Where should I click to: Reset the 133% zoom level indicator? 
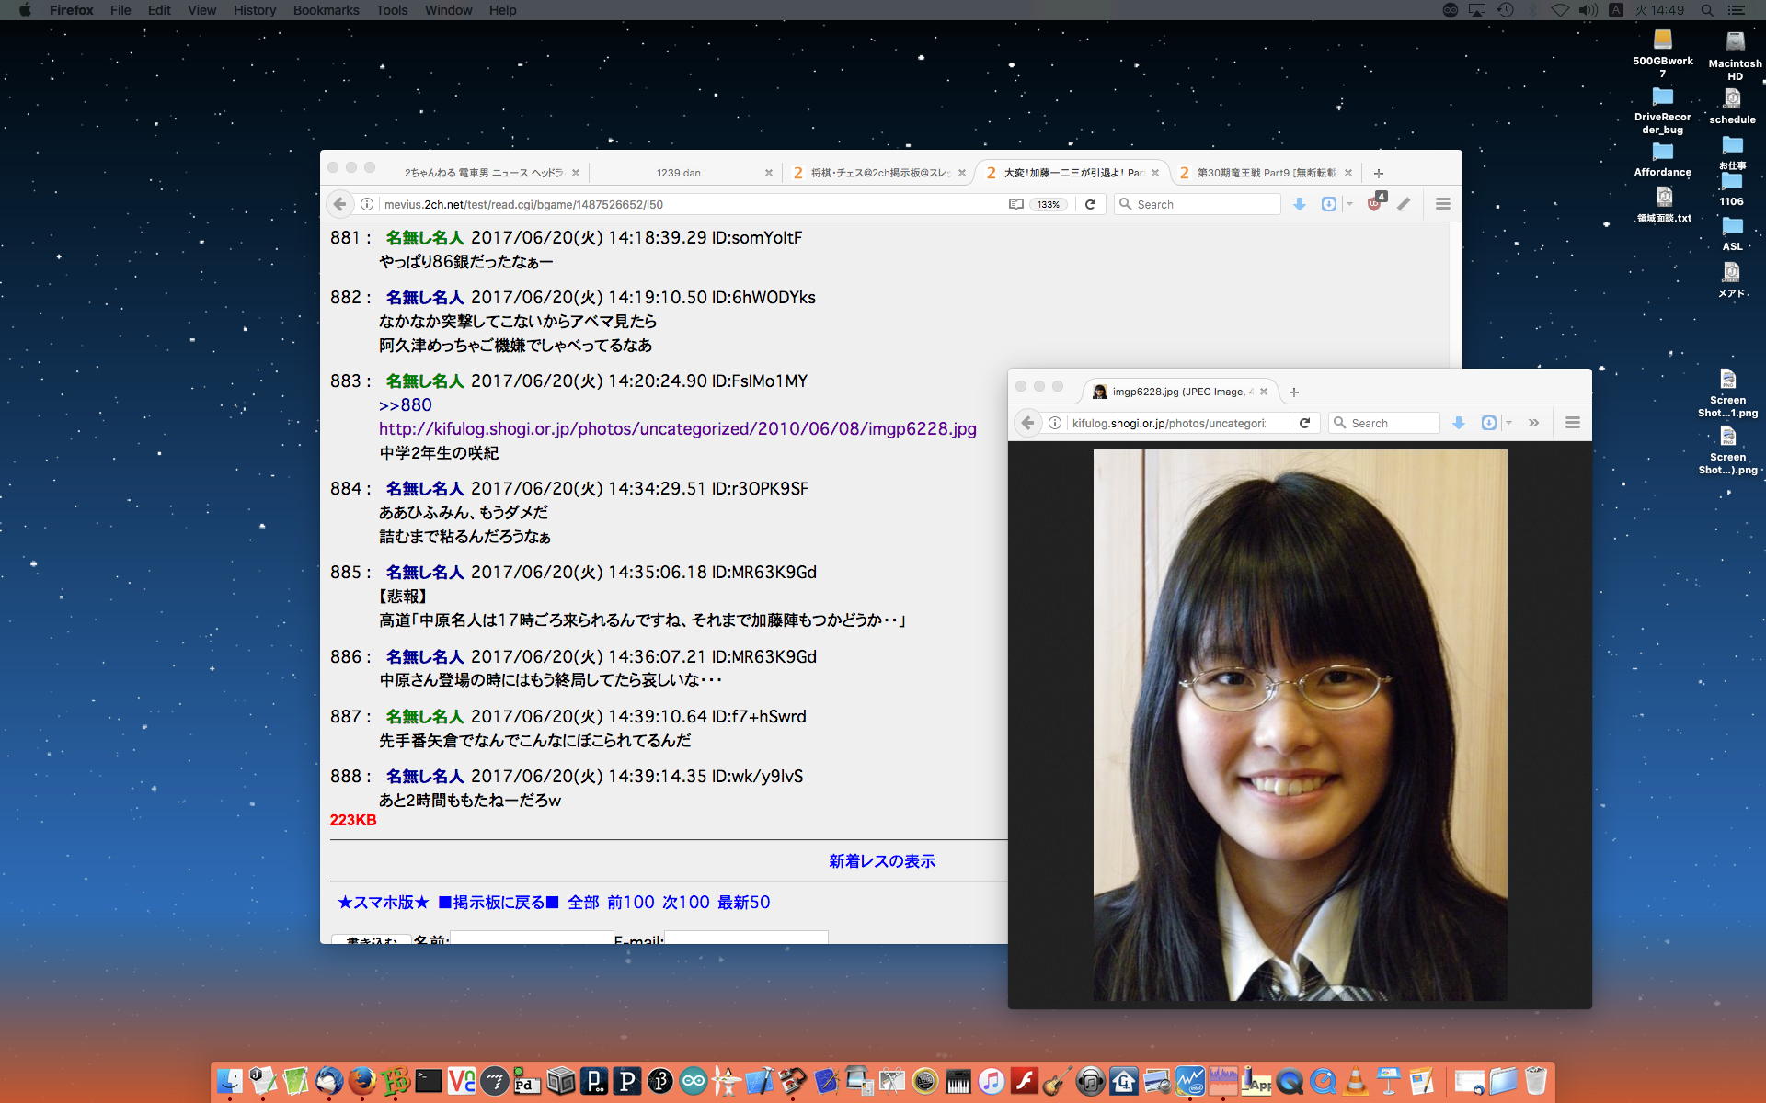[1049, 204]
